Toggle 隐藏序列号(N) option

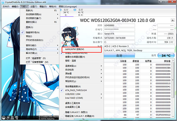point(33,33)
